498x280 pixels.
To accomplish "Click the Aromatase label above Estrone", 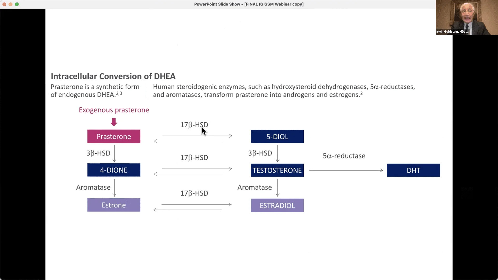I will click(93, 187).
